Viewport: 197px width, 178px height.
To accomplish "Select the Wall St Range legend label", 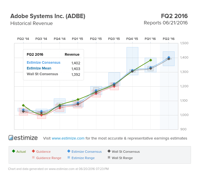I will click(122, 158).
